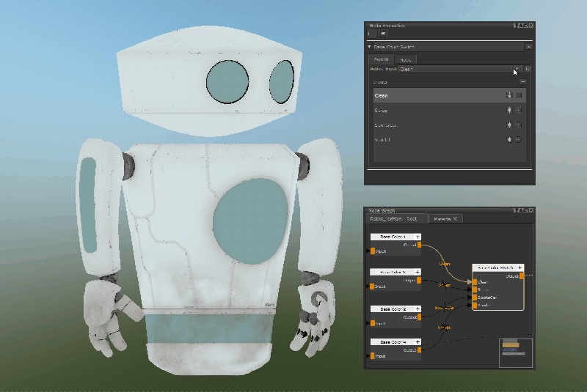Toggle the small square on Metal input row
The width and height of the screenshot is (587, 392).
point(519,139)
